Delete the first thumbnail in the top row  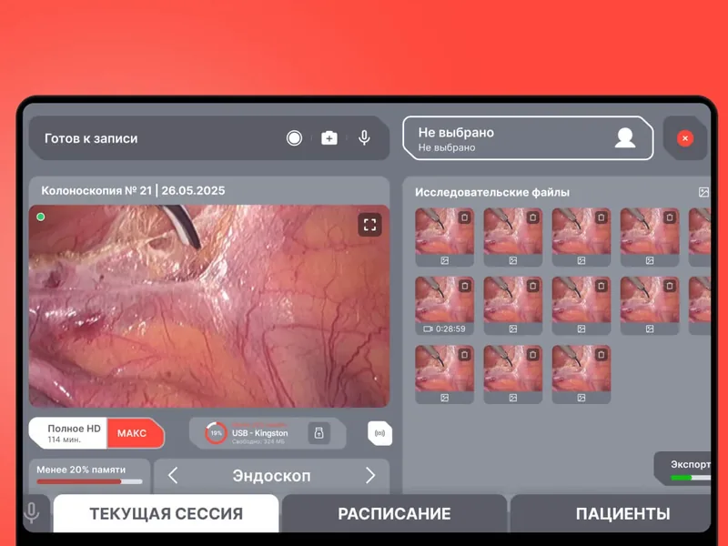(464, 217)
